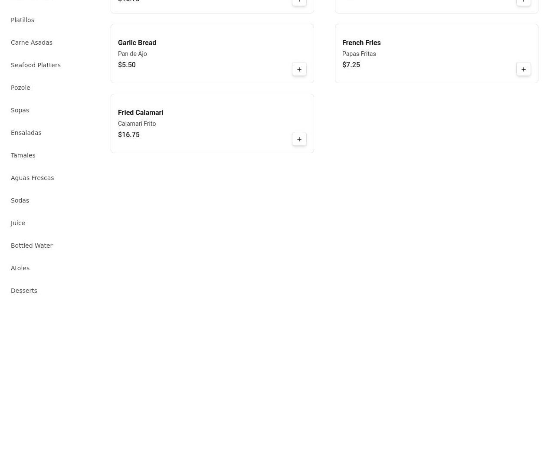Navigate to the Tamales category
551x475 pixels.
[23, 155]
